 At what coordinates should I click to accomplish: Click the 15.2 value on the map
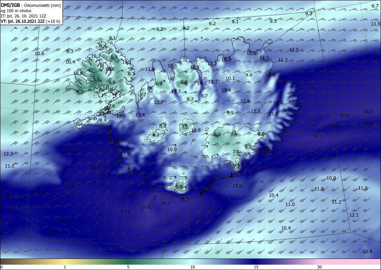pos(40,192)
